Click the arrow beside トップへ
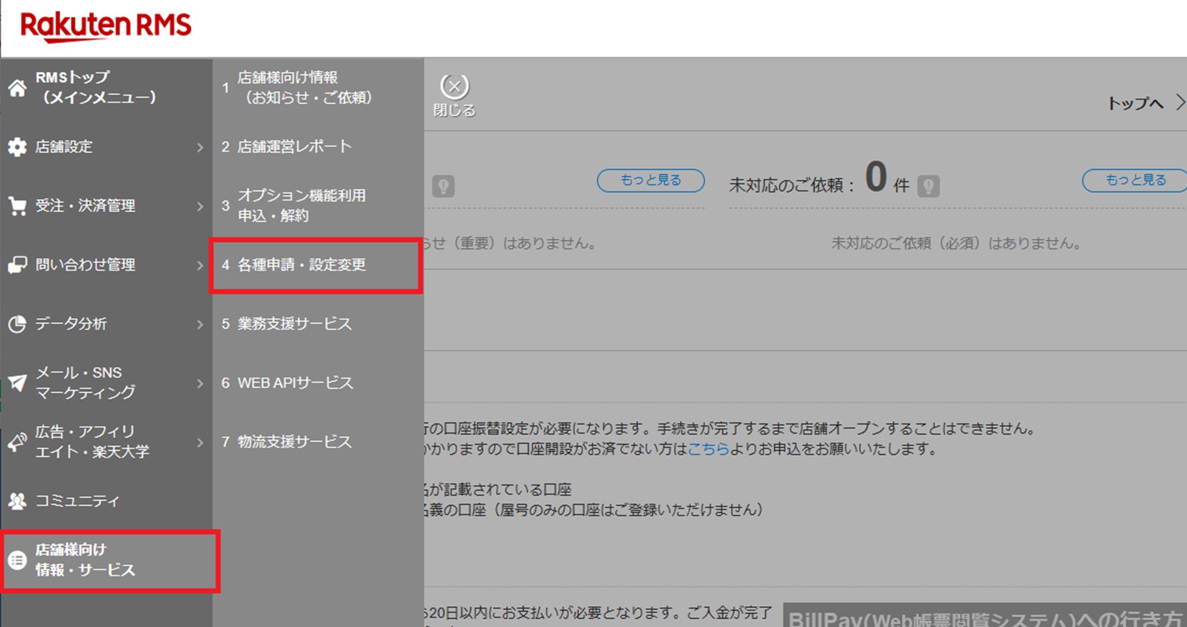This screenshot has width=1187, height=627. pyautogui.click(x=1180, y=103)
